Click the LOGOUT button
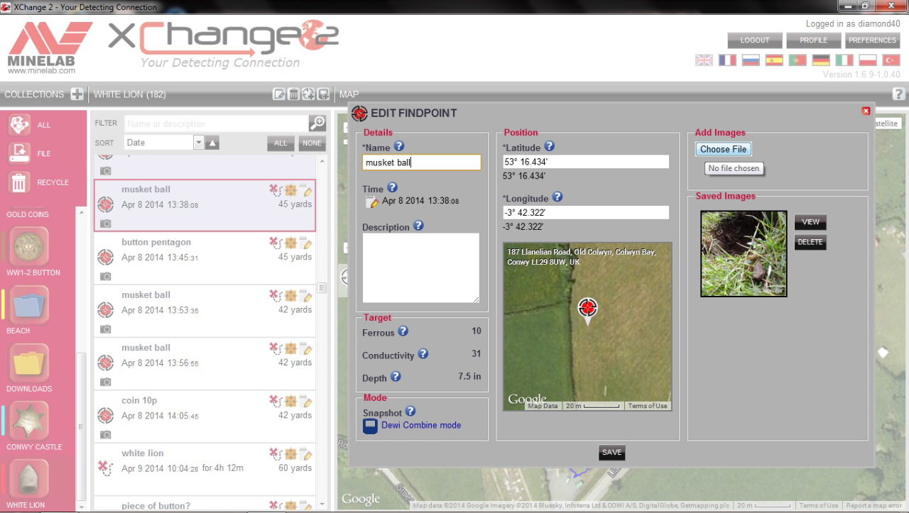Image resolution: width=909 pixels, height=513 pixels. click(x=755, y=40)
